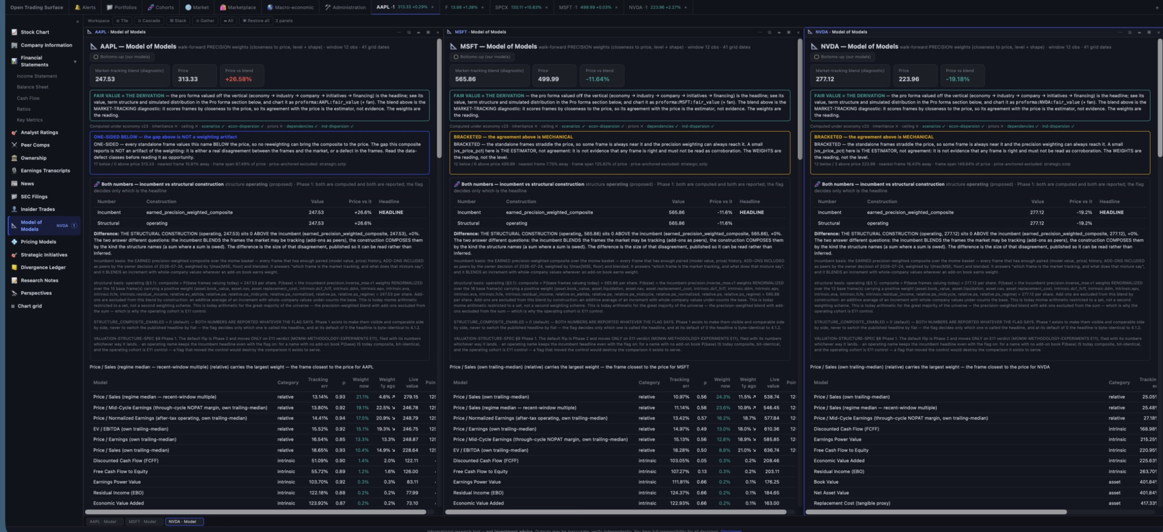Click the NVDA panel horizontal scrollbar

[x=936, y=512]
